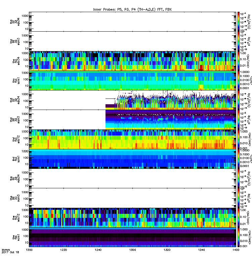Click the color bar beside the fbk scm1 panel
This screenshot has width=252, height=269.
(239, 237)
